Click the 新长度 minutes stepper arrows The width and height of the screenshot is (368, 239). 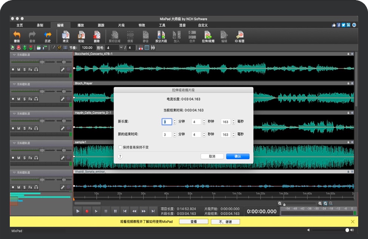pyautogui.click(x=174, y=122)
